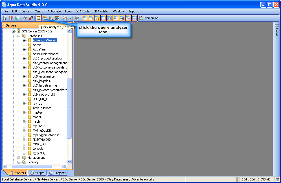Click the fcy_db database cylinder icon
Screen dimensions: 281x183
point(30,103)
